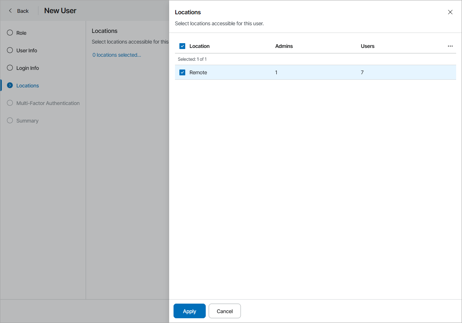This screenshot has height=323, width=462.
Task: Click the Multi-Factor Authentication step circle
Action: [x=10, y=103]
